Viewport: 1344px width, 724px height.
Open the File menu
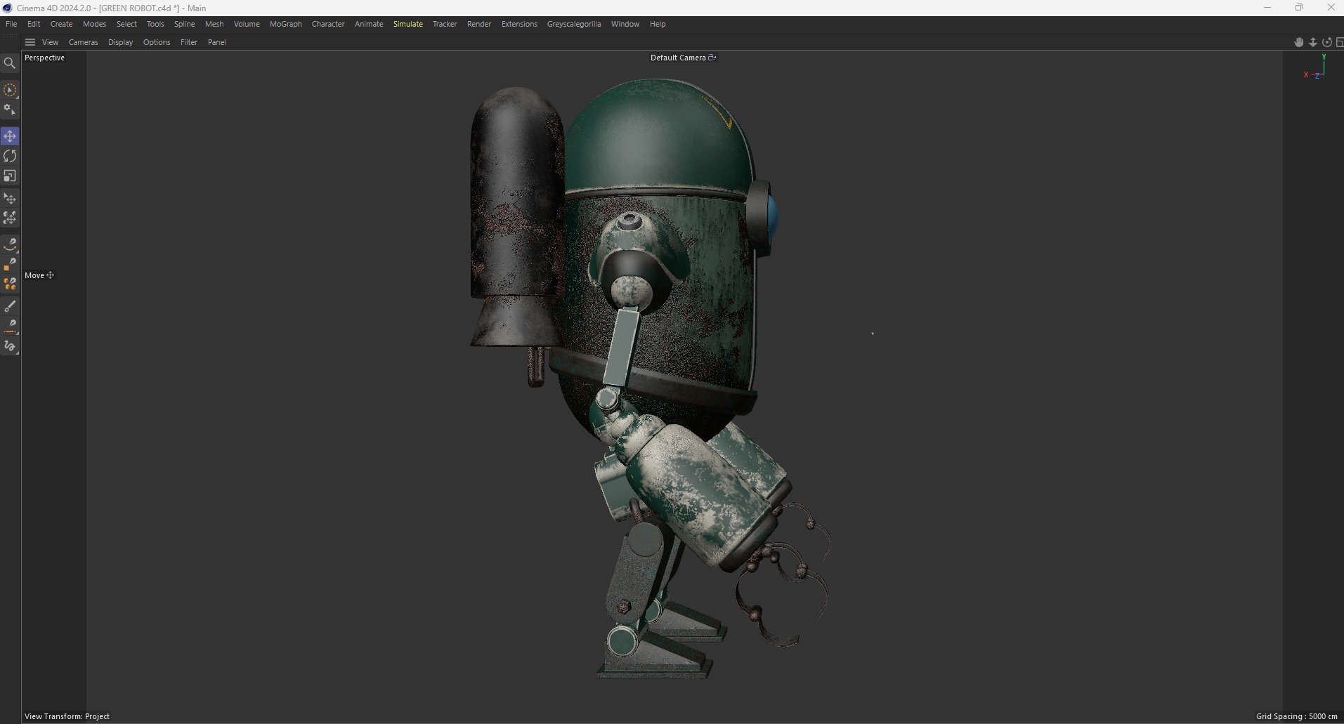pyautogui.click(x=11, y=24)
